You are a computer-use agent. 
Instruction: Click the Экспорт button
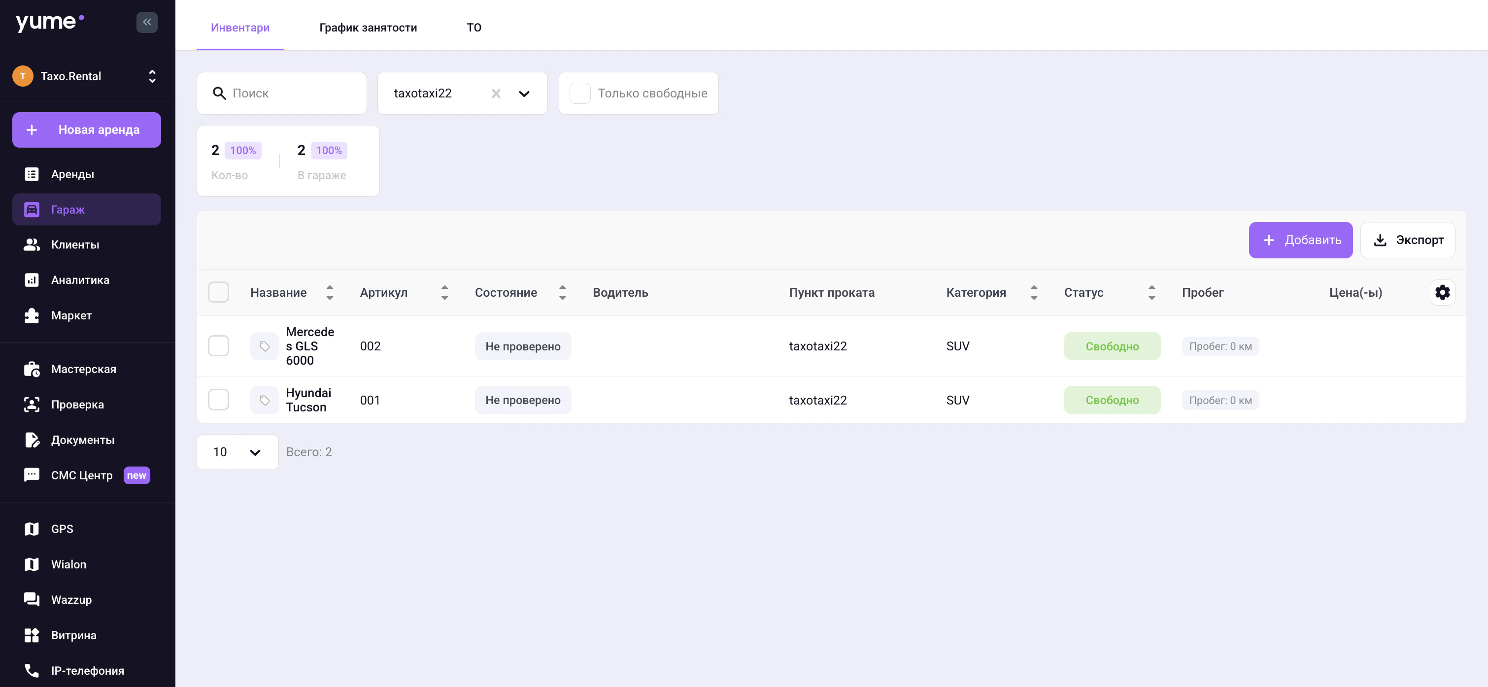click(x=1407, y=240)
